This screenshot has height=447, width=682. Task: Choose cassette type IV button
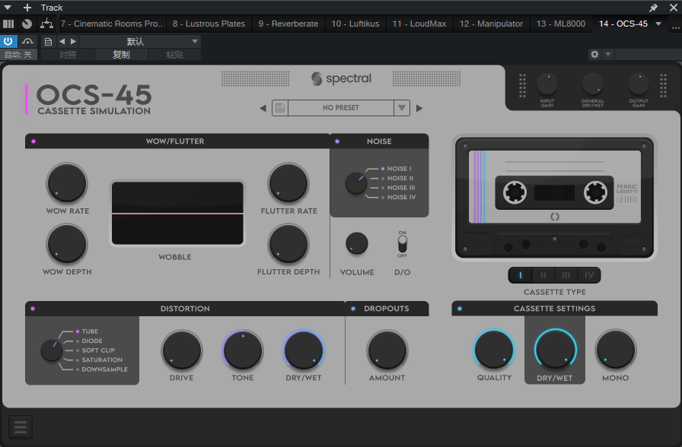pyautogui.click(x=589, y=275)
